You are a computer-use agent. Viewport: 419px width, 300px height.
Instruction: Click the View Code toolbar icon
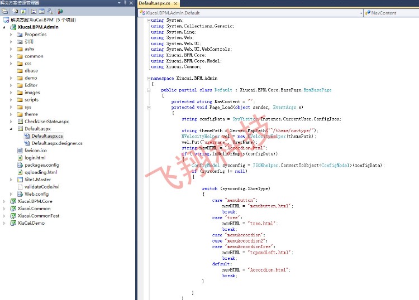[34, 11]
